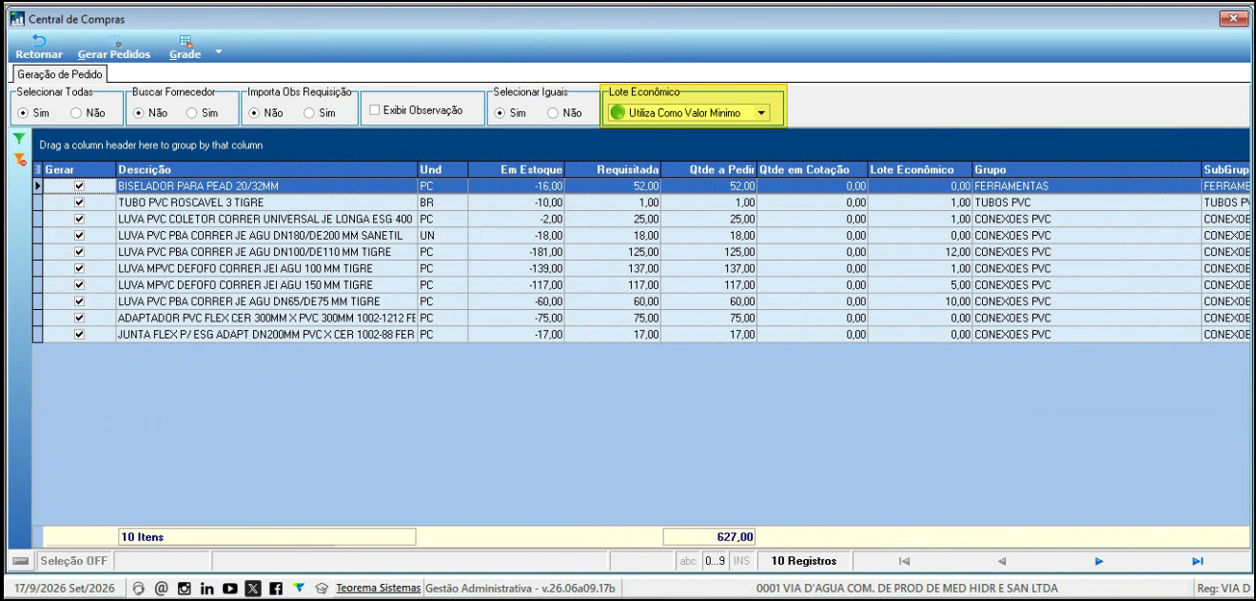The image size is (1256, 601).
Task: Click Qtde a Pedir cell showing 137,00
Action: pyautogui.click(x=709, y=269)
